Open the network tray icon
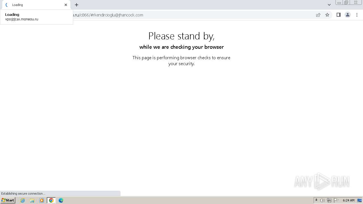Screen dimensions: 363x204 (x=329, y=200)
